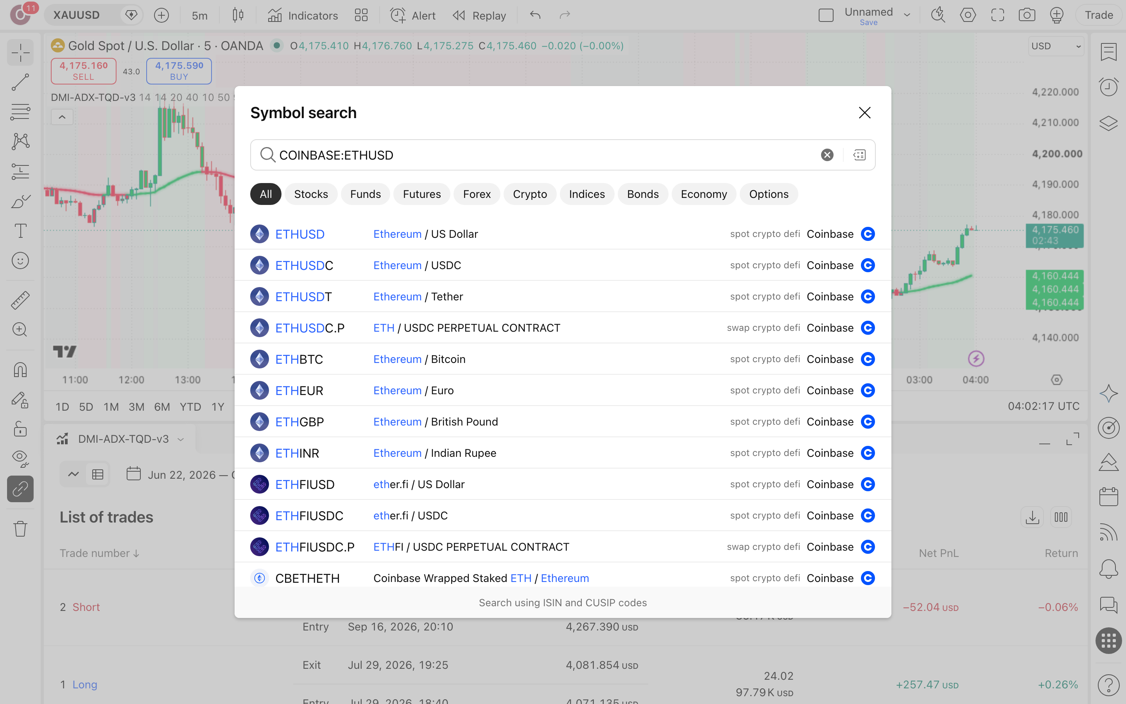
Task: Open the emoji icons tool
Action: (20, 261)
